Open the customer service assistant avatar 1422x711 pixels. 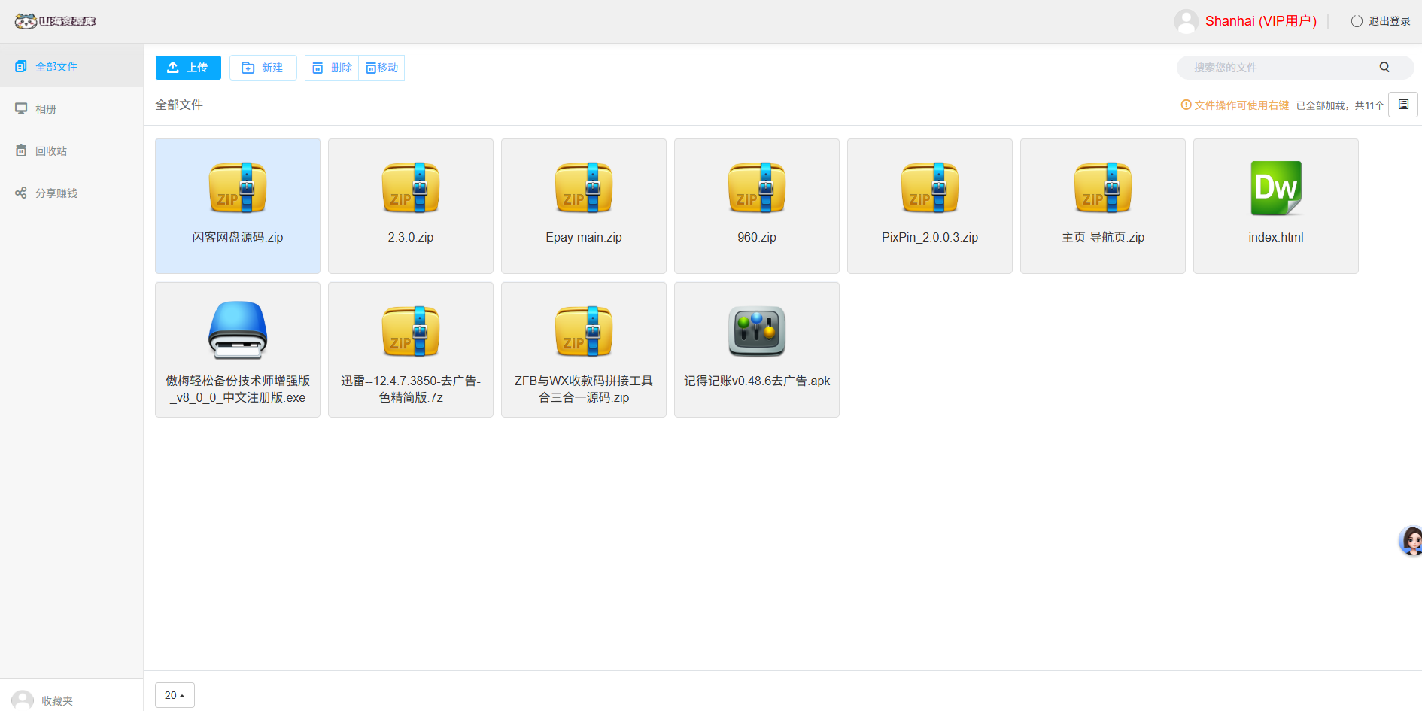tap(1410, 540)
